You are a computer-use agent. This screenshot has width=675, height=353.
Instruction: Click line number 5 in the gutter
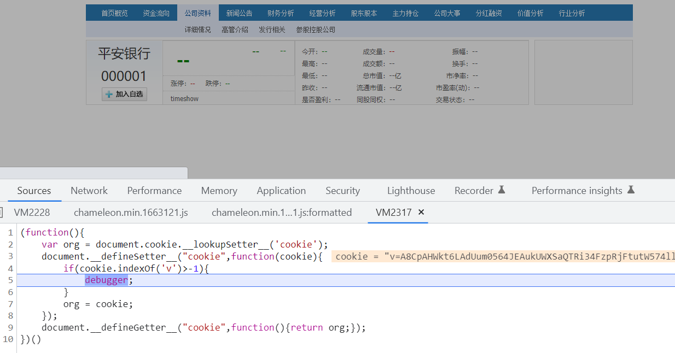click(11, 280)
